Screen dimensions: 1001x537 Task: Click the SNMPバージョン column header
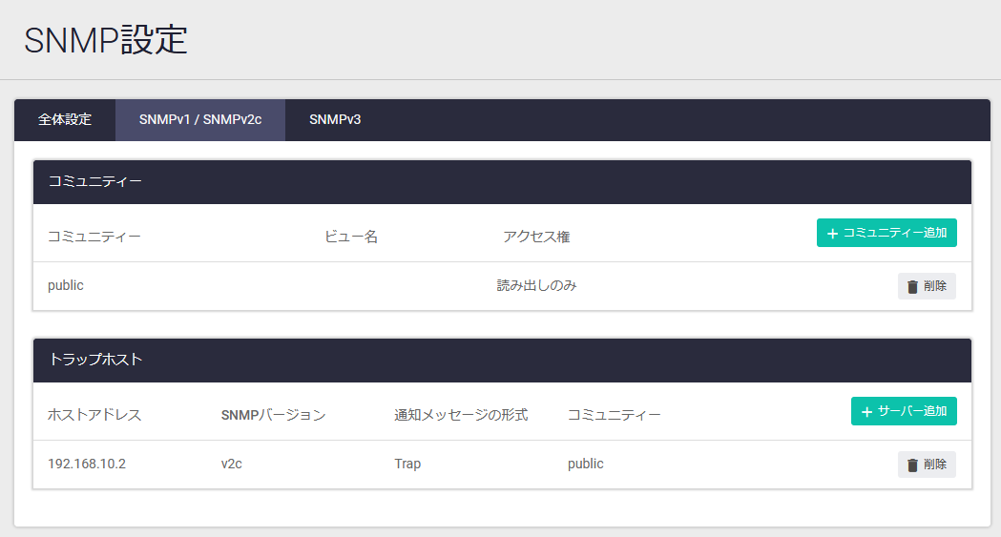click(273, 415)
